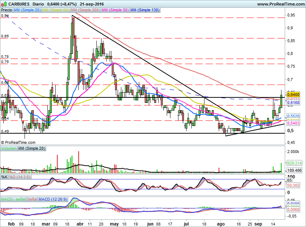Click the MM (Simple 200) indicator label

coord(85,10)
